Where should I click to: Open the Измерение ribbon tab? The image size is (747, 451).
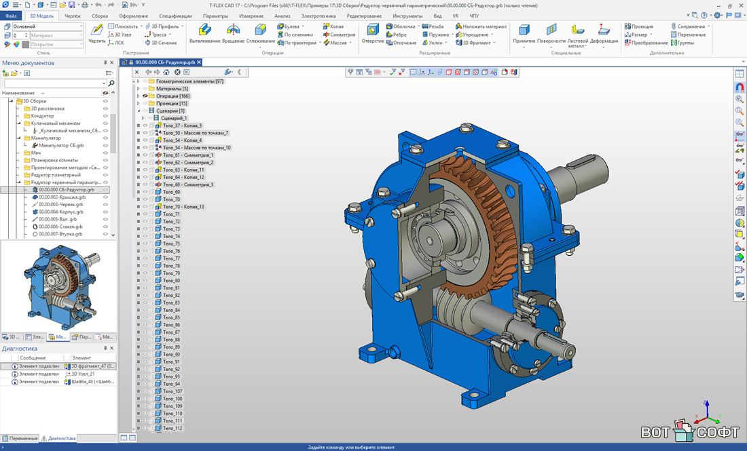(251, 16)
